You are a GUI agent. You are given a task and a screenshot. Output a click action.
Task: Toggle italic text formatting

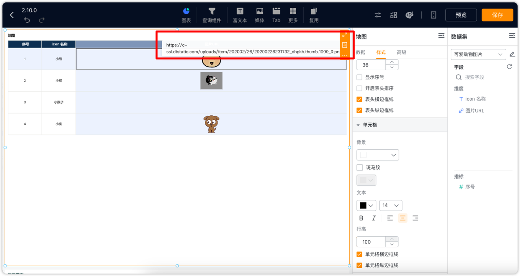pos(374,218)
